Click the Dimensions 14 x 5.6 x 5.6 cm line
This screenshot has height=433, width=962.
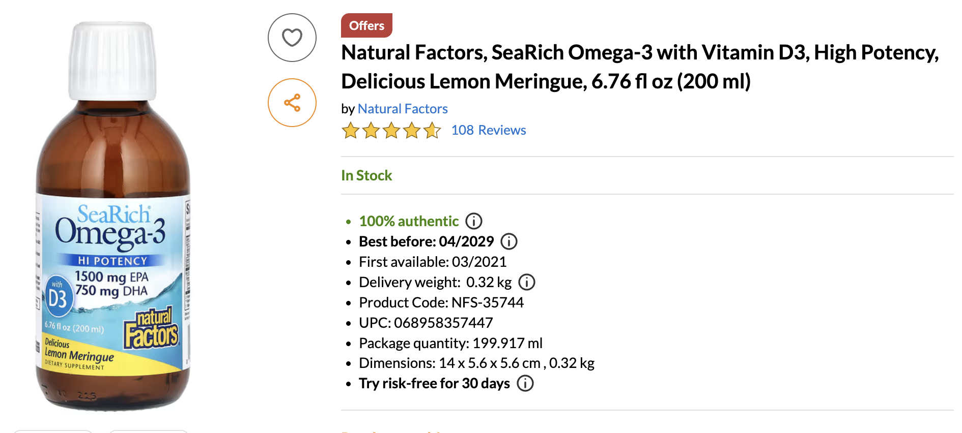pos(476,363)
